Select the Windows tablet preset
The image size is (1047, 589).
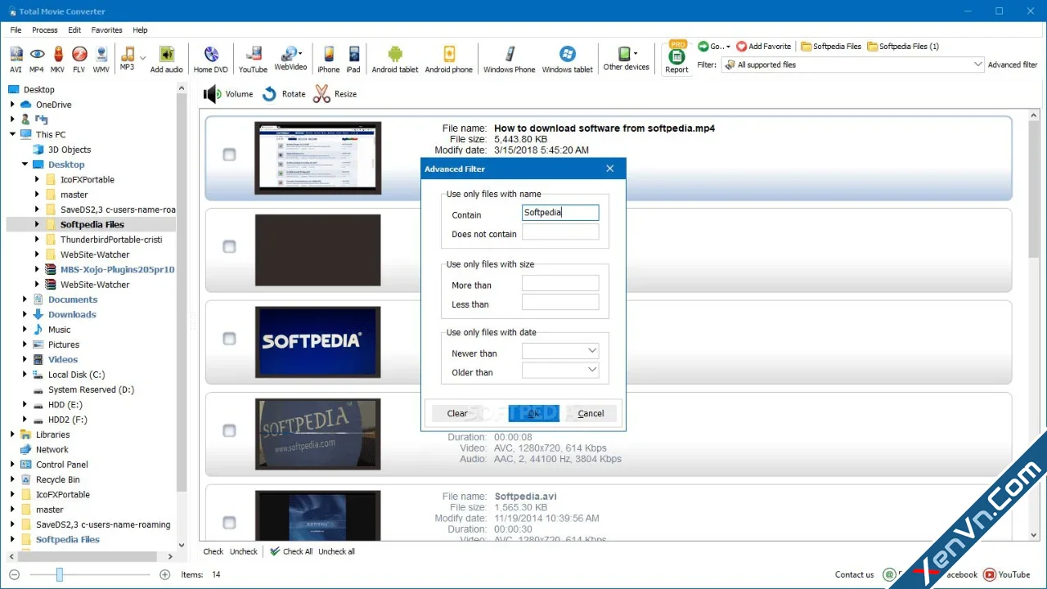568,59
